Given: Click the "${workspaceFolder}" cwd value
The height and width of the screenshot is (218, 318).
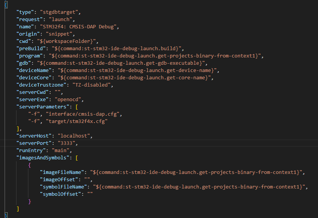Looking at the screenshot, I should (x=69, y=41).
